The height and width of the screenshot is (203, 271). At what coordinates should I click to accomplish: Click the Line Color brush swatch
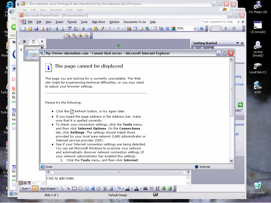[128, 188]
